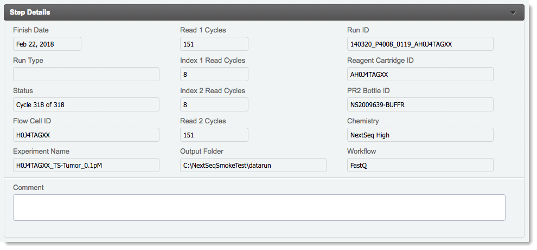537x250 pixels.
Task: Click the Status field showing Cycle 318
Action: 86,104
